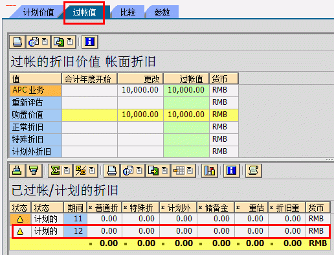This screenshot has height=255, width=334.
Task: Open the total icon dropdown
Action: [x=67, y=171]
